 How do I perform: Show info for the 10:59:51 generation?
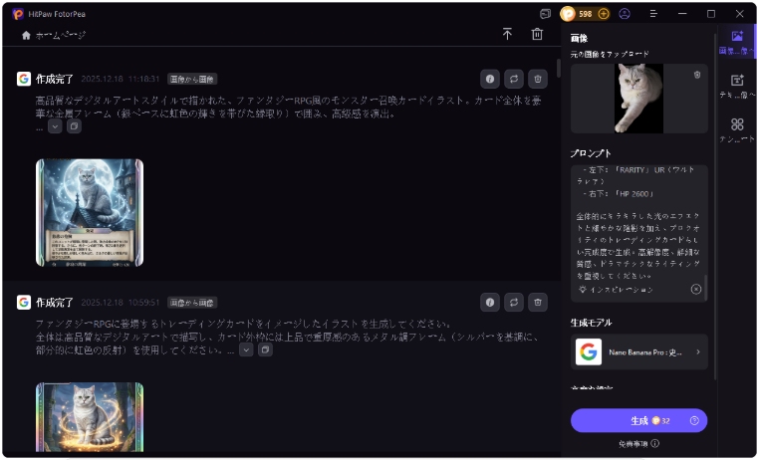click(x=490, y=303)
